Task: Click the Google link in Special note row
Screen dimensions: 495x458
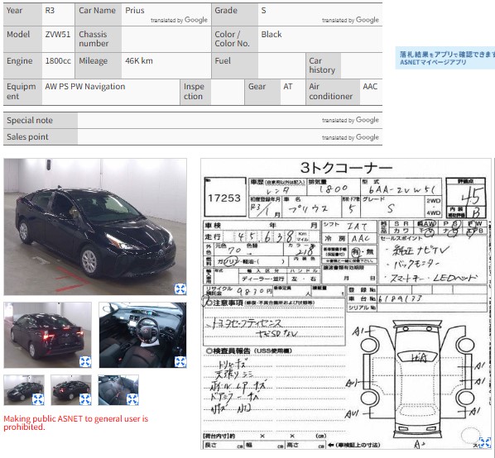Action: point(368,120)
